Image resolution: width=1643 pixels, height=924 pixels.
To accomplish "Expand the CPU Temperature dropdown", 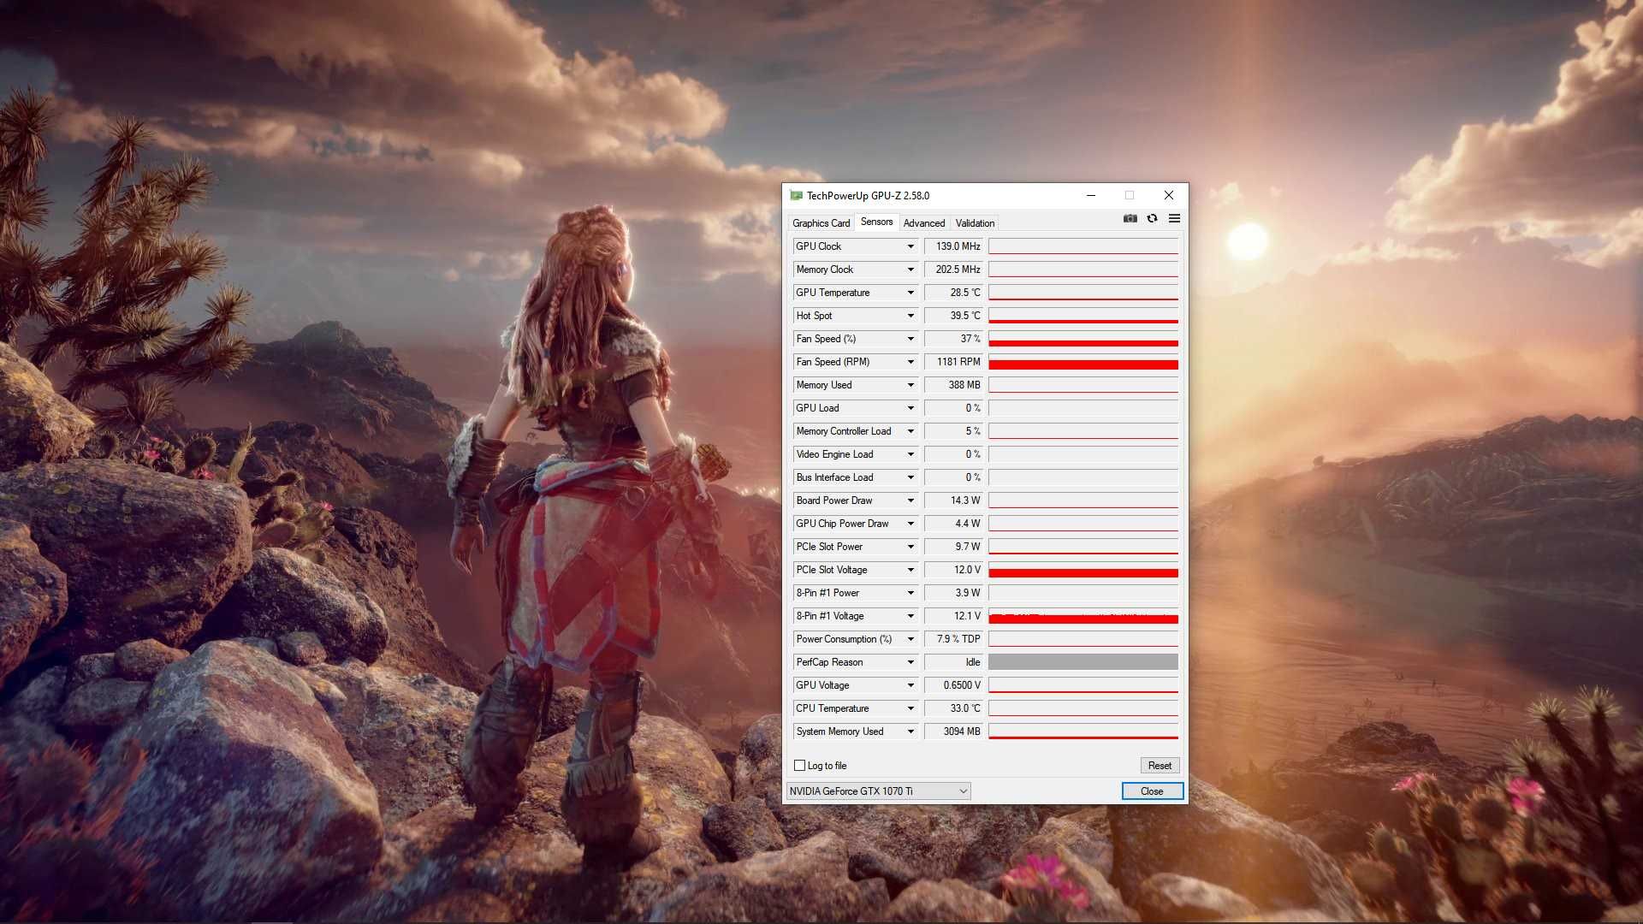I will 910,708.
